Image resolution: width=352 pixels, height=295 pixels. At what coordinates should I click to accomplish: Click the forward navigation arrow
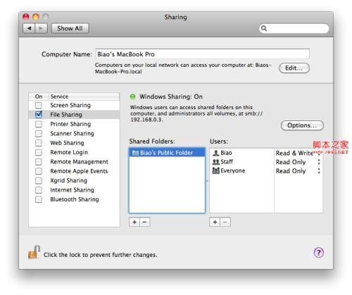click(x=41, y=28)
